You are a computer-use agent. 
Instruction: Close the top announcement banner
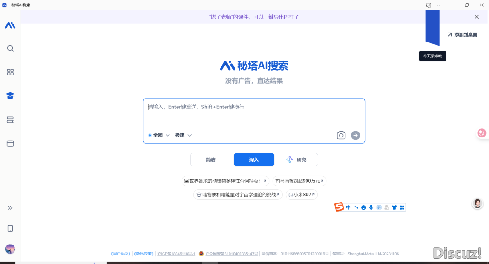pyautogui.click(x=476, y=17)
